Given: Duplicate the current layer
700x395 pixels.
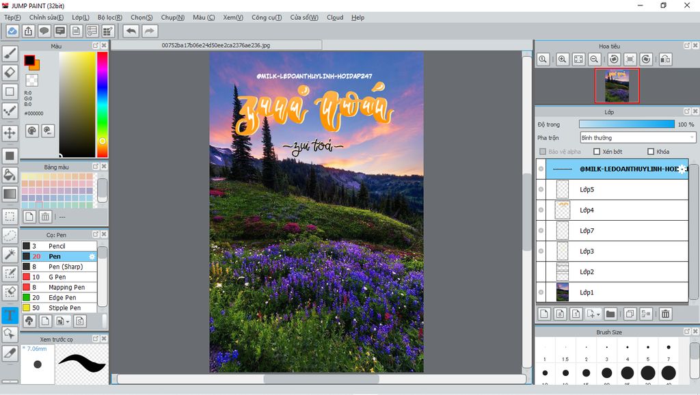Looking at the screenshot, I should (630, 314).
